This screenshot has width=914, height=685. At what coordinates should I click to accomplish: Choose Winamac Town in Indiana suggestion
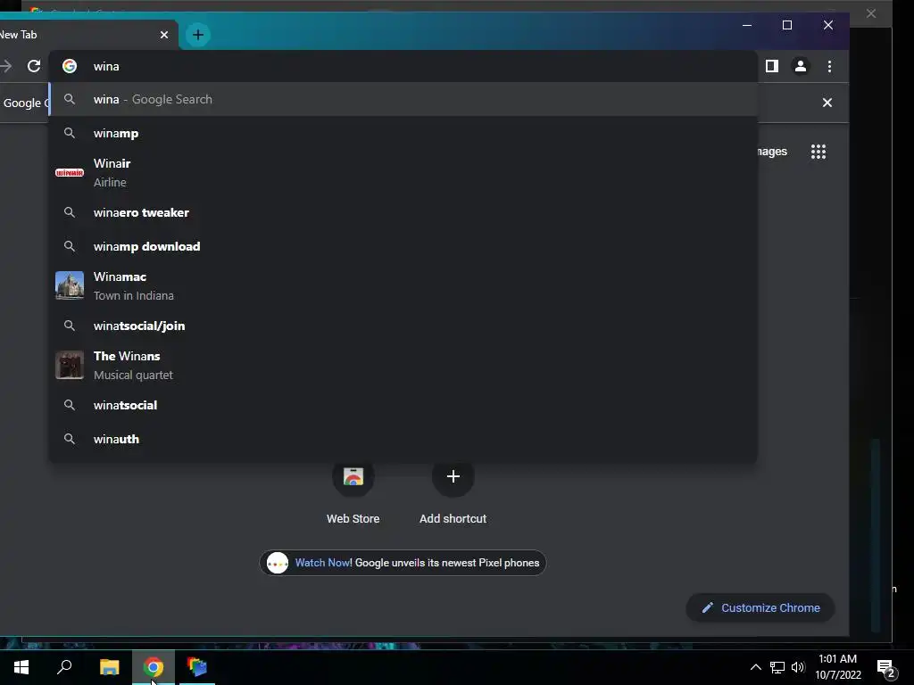point(403,286)
